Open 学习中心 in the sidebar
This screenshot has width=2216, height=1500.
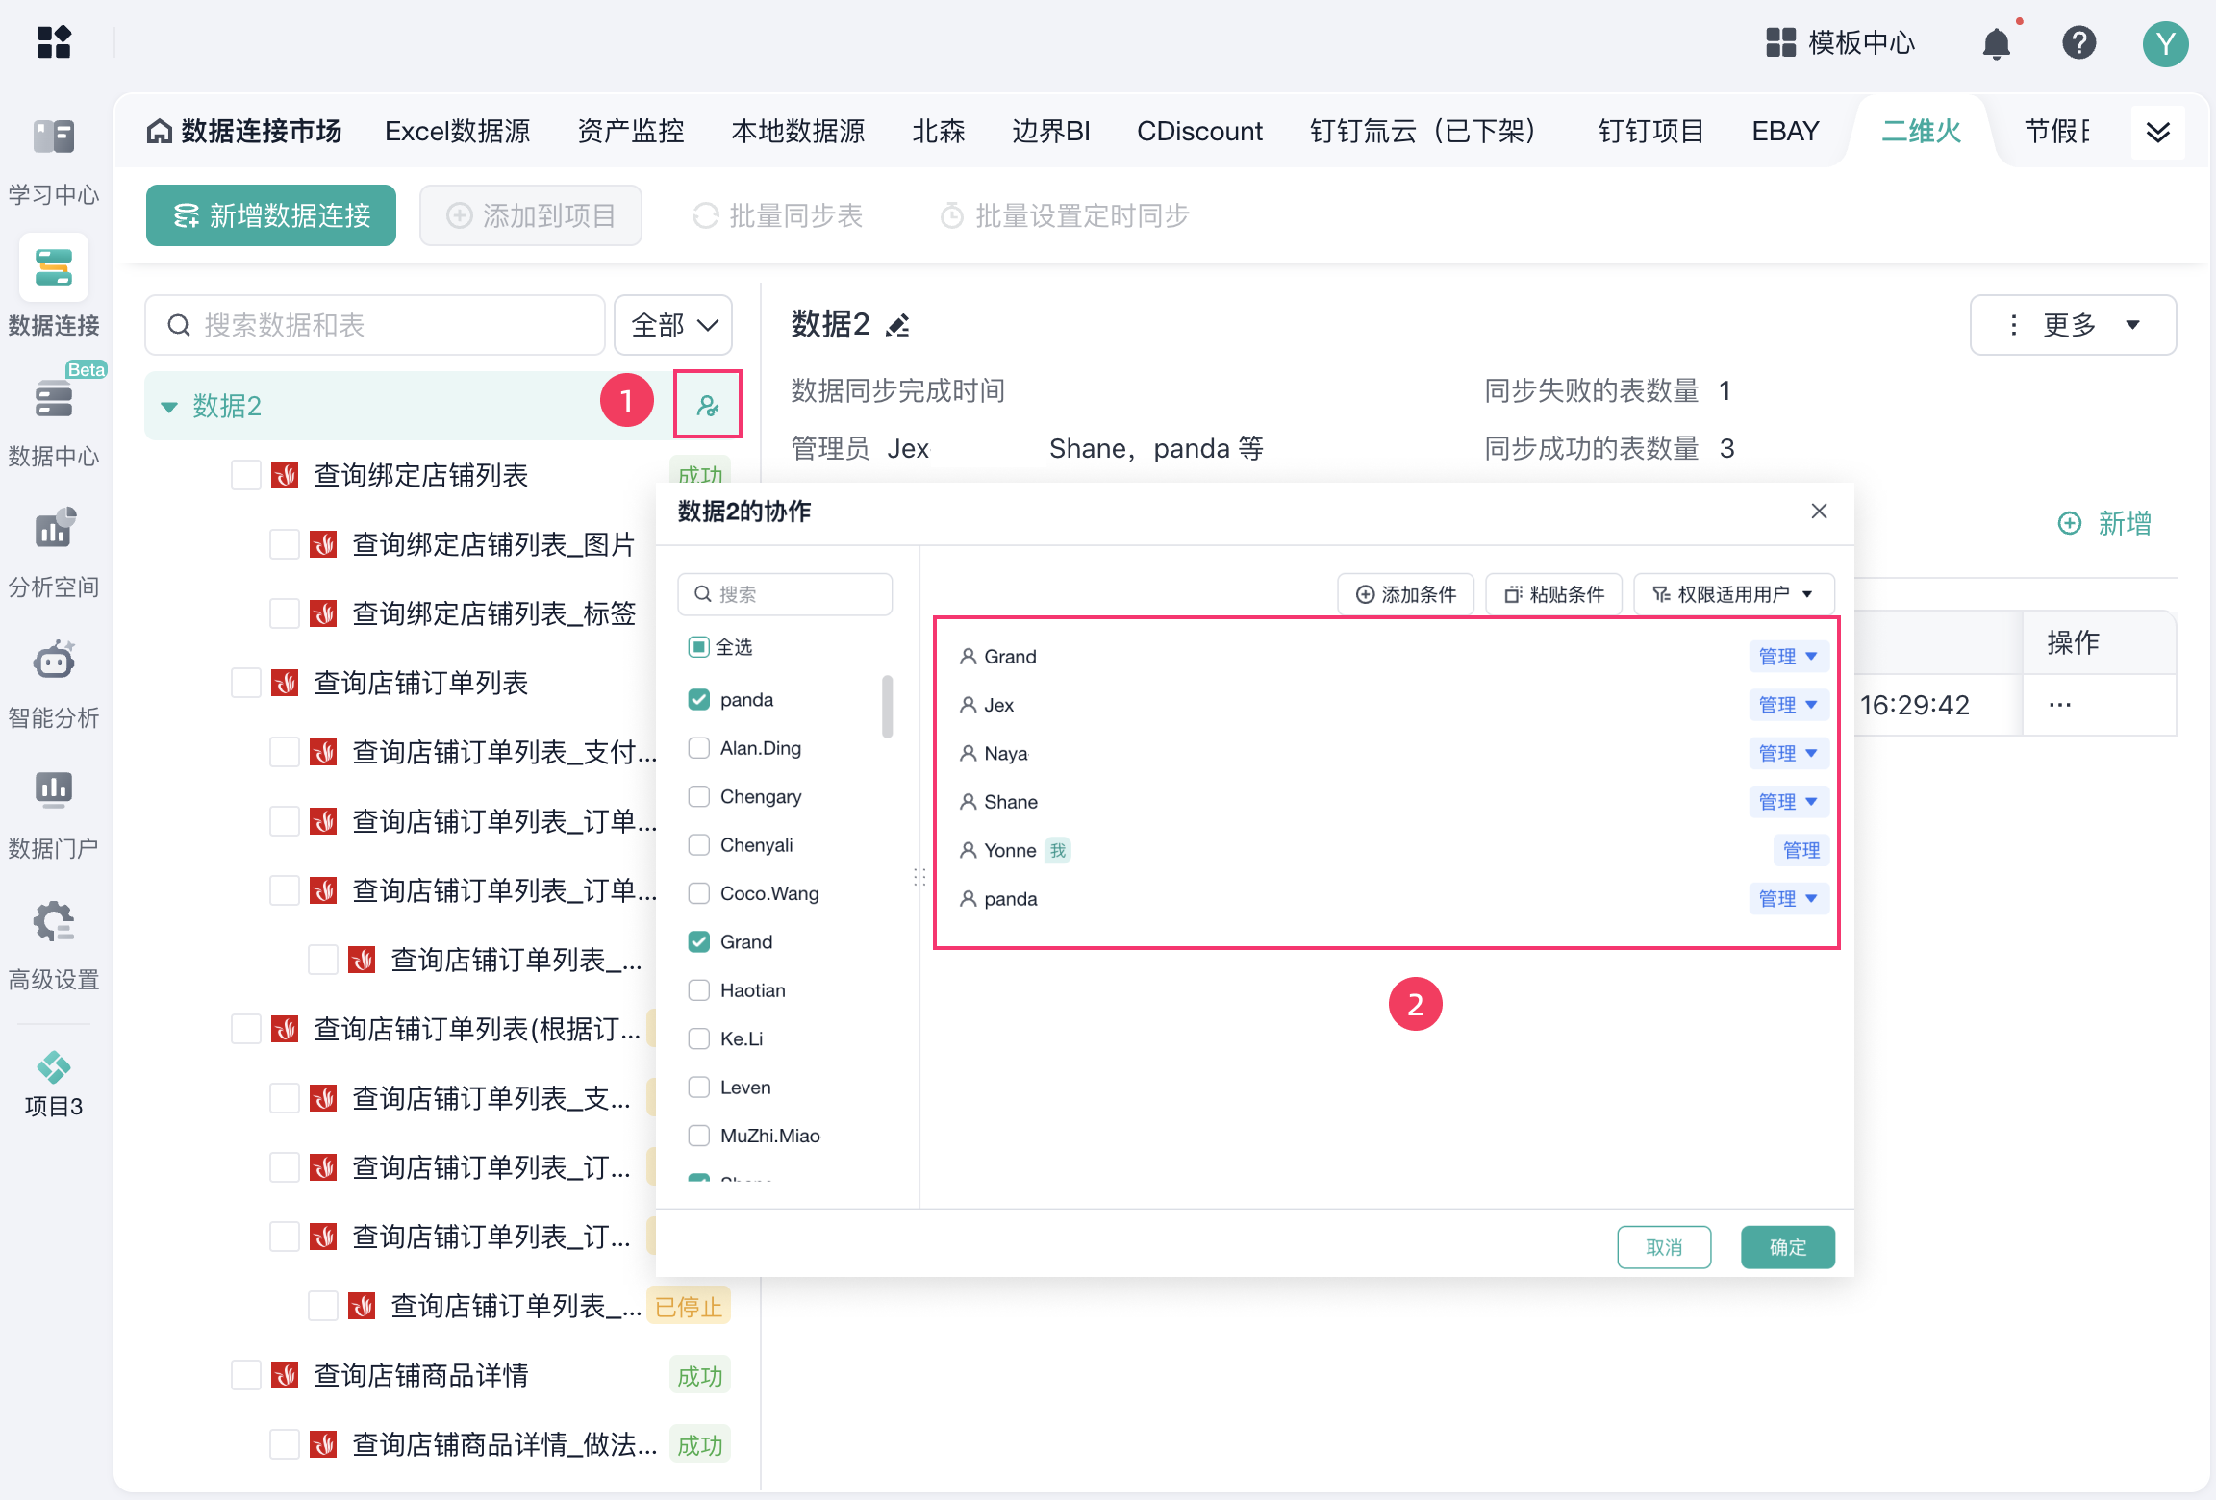click(54, 162)
